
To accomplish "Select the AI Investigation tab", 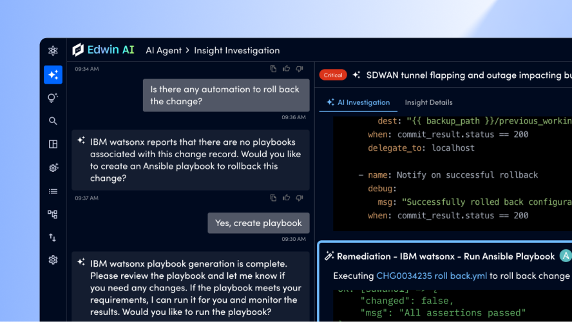I will pos(359,102).
